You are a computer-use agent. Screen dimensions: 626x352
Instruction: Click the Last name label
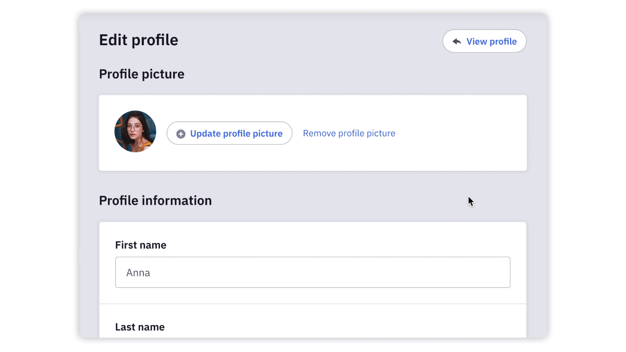click(x=140, y=327)
